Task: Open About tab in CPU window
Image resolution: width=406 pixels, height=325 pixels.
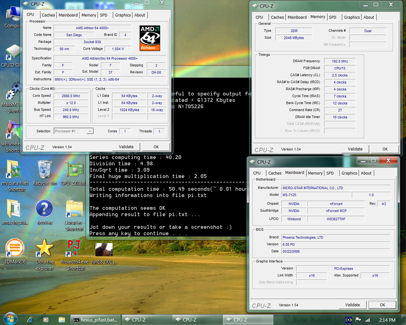Action: 140,15
